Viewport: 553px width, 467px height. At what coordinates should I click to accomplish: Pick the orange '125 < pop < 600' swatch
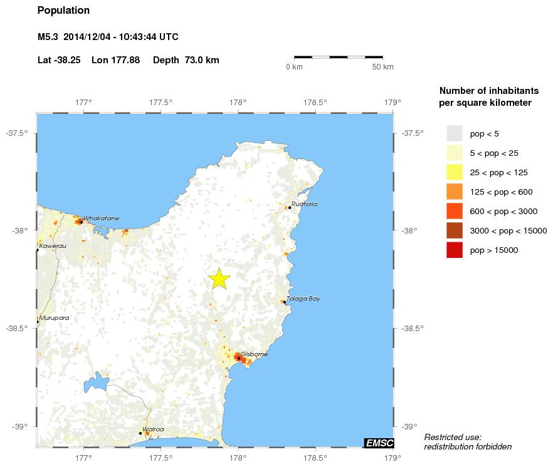[454, 192]
